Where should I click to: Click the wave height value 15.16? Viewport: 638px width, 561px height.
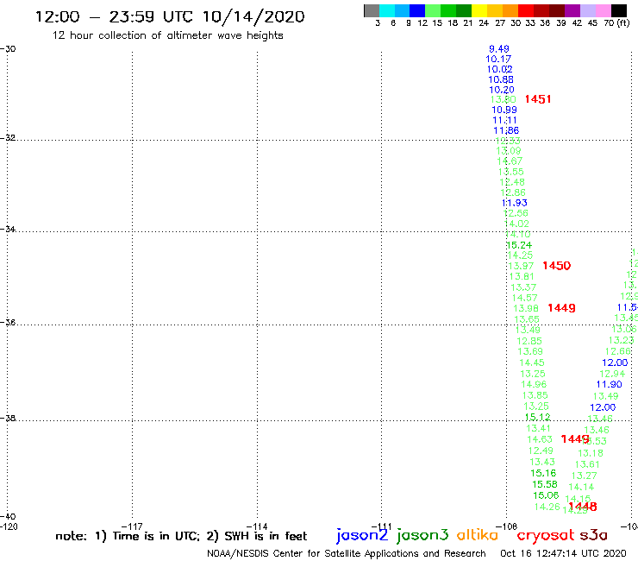(x=544, y=473)
